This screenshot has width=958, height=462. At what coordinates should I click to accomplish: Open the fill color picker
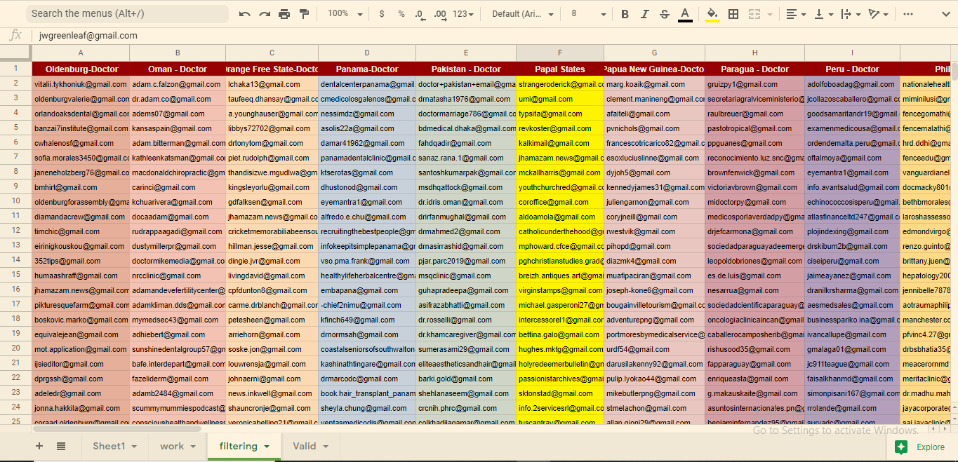[x=714, y=13]
